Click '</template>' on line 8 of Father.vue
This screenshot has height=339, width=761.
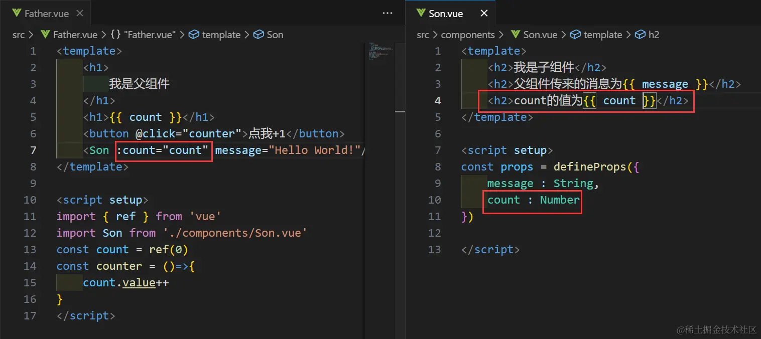[93, 166]
